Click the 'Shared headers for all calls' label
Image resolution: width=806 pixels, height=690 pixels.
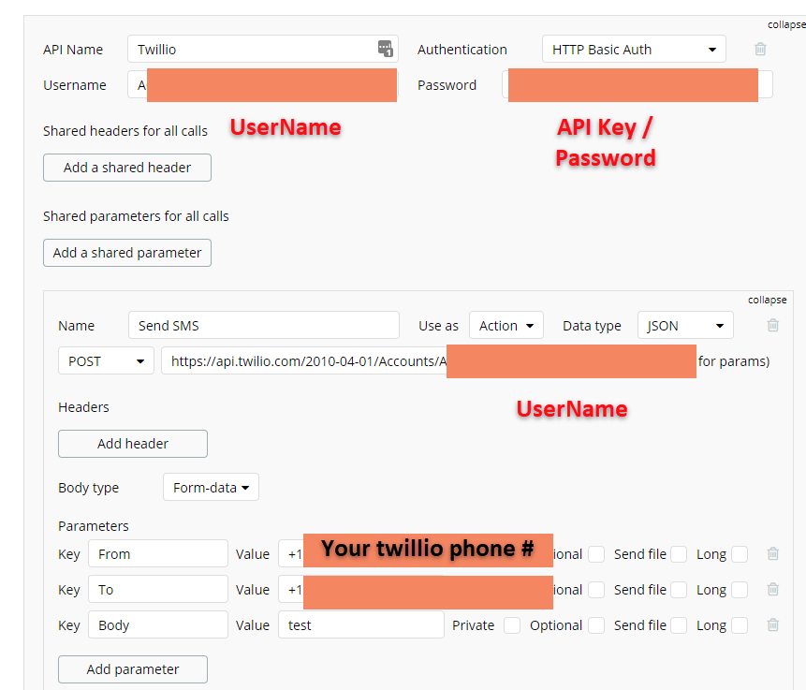[125, 131]
